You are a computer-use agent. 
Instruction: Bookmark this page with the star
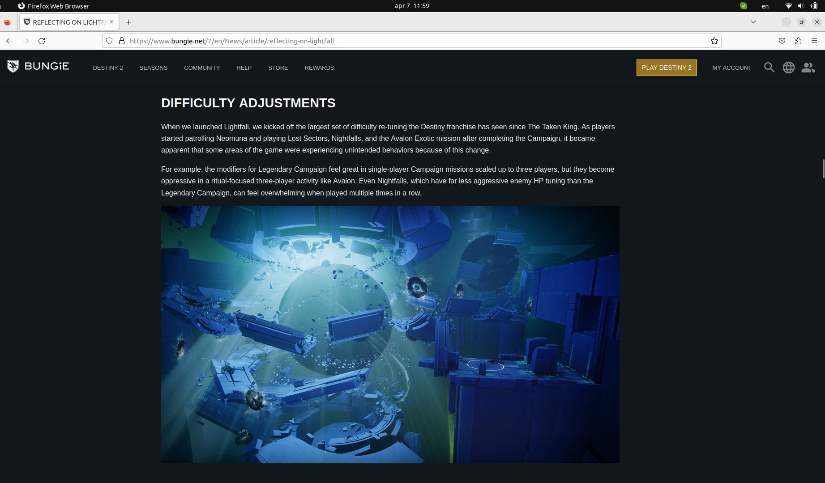714,40
